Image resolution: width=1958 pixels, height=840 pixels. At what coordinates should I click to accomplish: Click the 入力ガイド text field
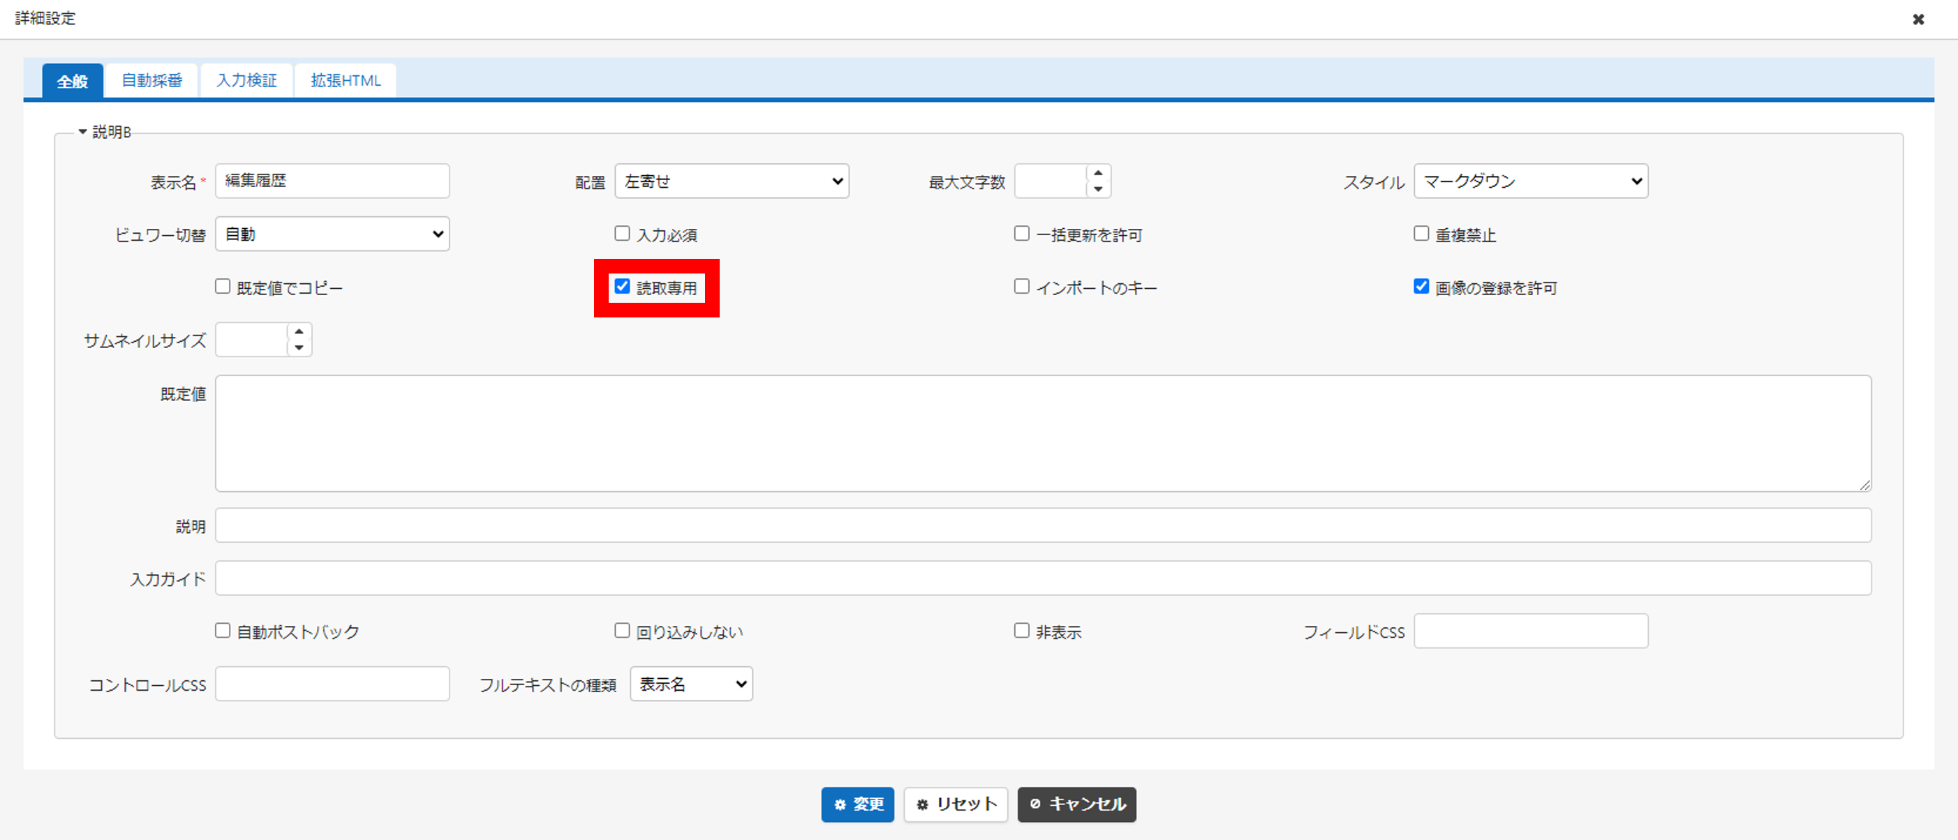[x=1044, y=578]
